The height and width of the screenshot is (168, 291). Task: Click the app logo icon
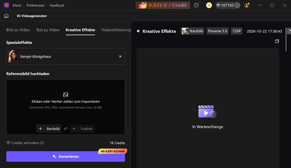(x=6, y=5)
